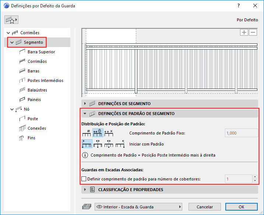Click the layer icon beside dropdown
This screenshot has width=264, height=215.
coord(87,207)
